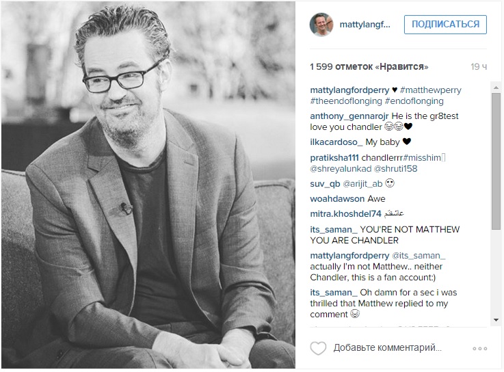
Task: Open the @shreyalunkad mention
Action: pos(341,168)
